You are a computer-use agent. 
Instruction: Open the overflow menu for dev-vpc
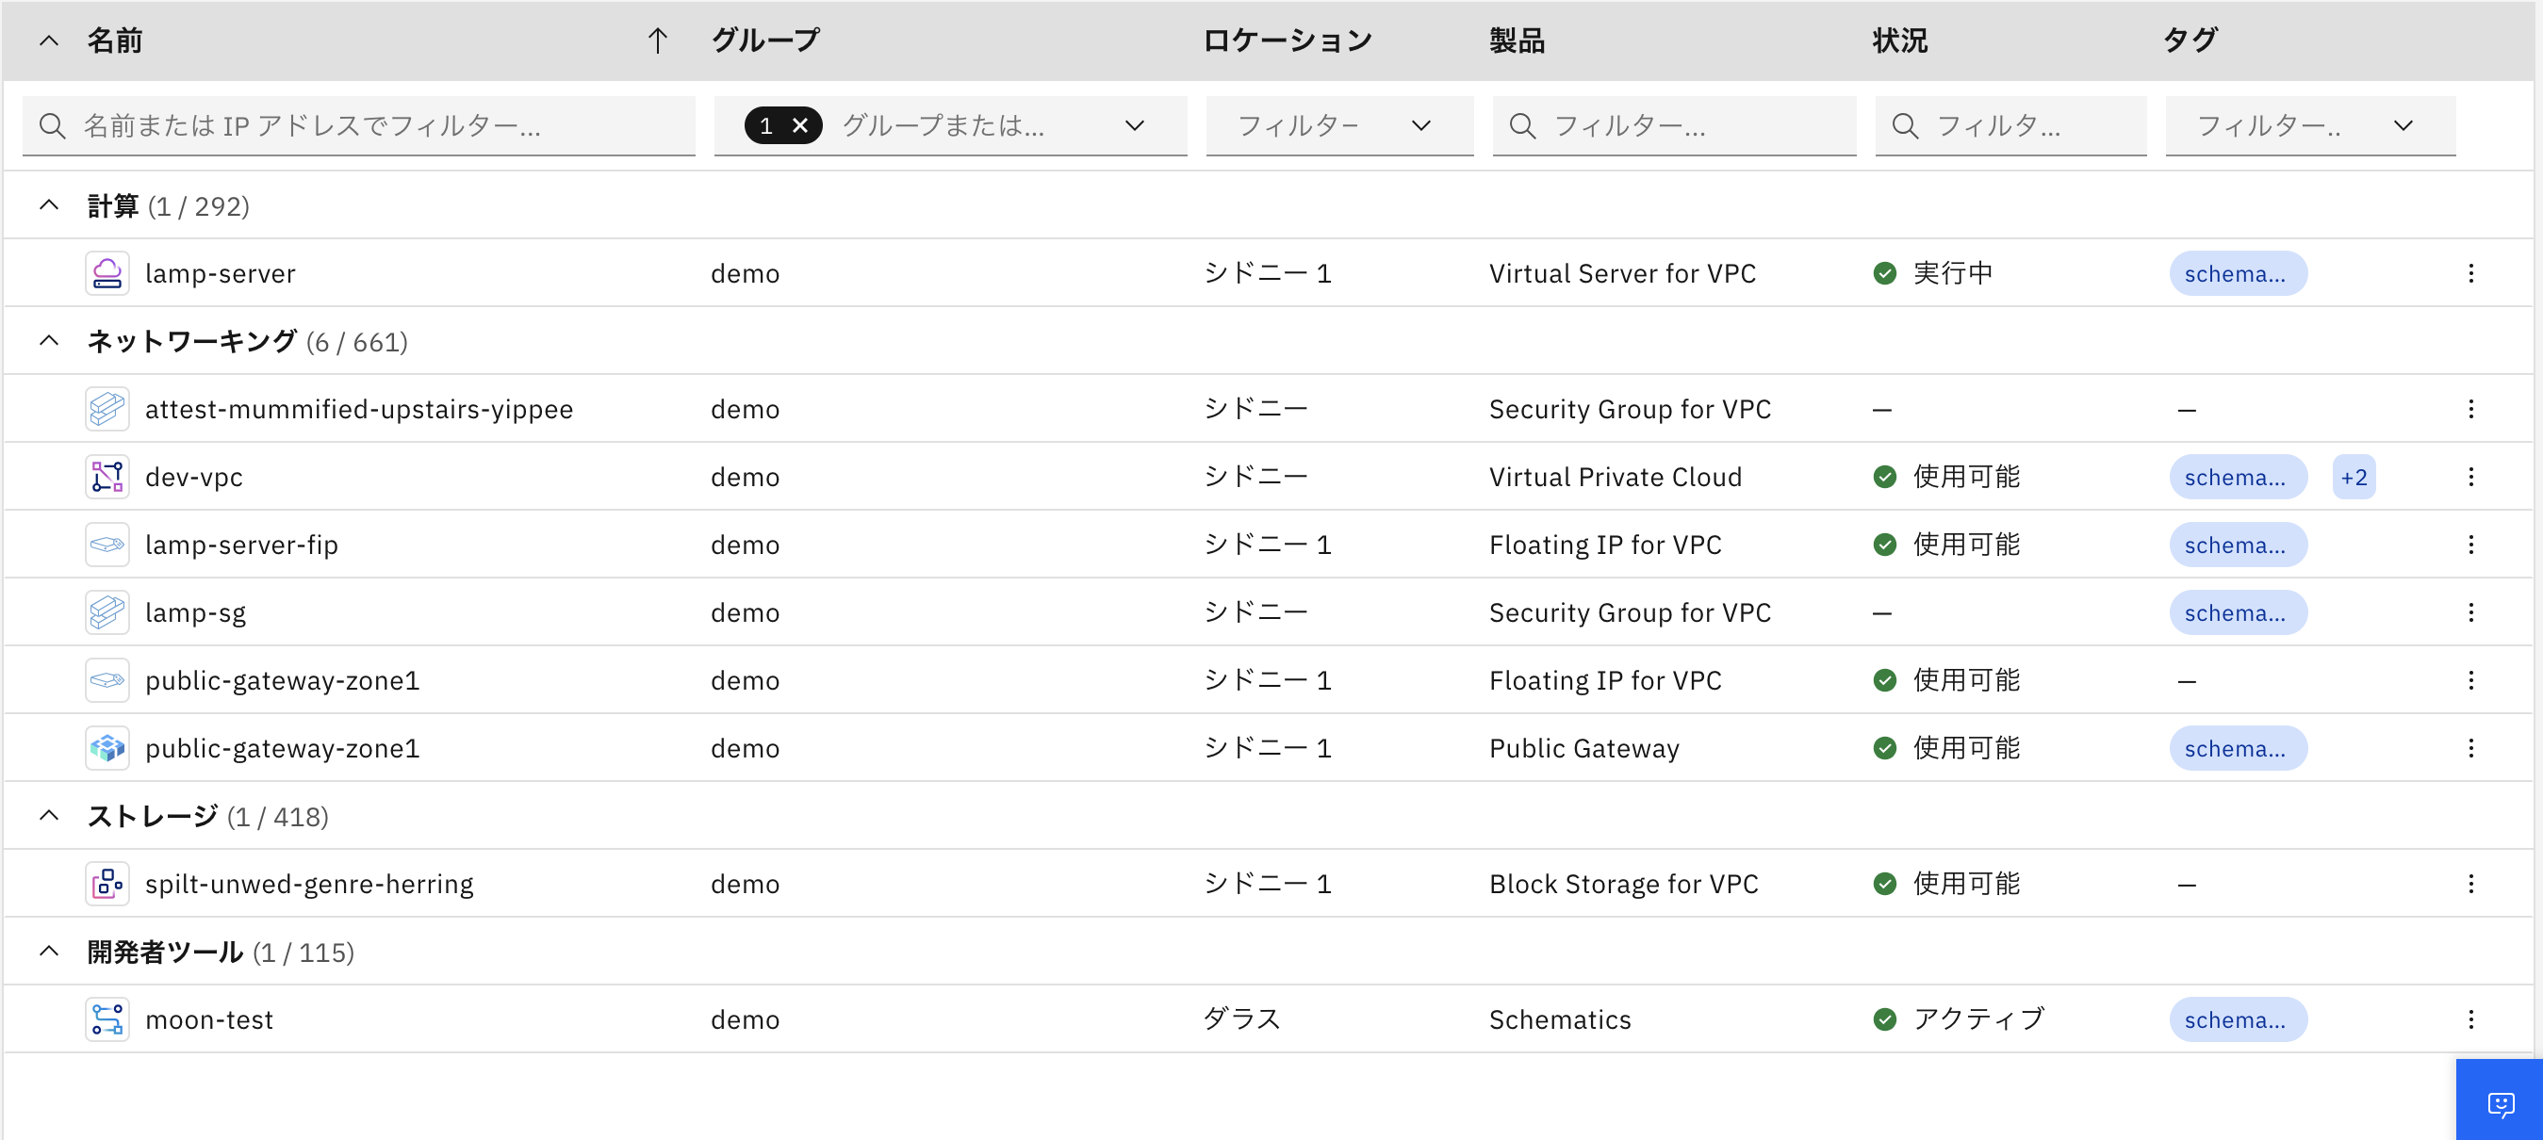pos(2471,476)
